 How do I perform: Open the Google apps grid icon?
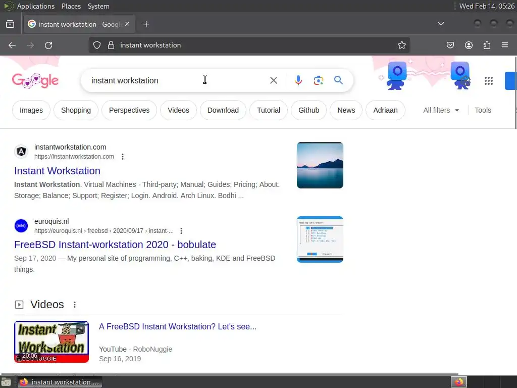click(x=489, y=81)
